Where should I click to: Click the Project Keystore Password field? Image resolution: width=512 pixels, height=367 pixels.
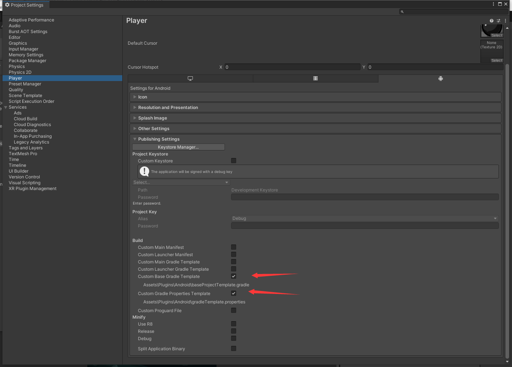coord(365,197)
